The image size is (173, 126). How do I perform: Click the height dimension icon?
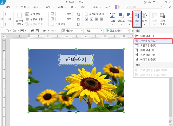pos(52,19)
